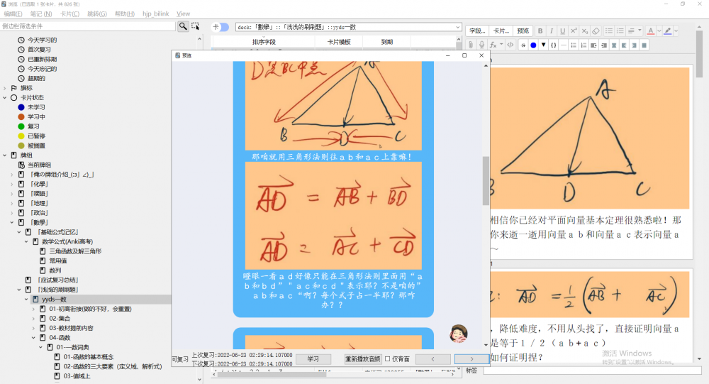This screenshot has width=709, height=384.
Task: Click the 重新播放音频 button
Action: (x=362, y=359)
